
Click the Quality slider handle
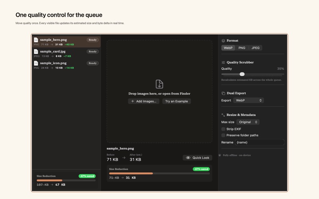[x=242, y=74]
